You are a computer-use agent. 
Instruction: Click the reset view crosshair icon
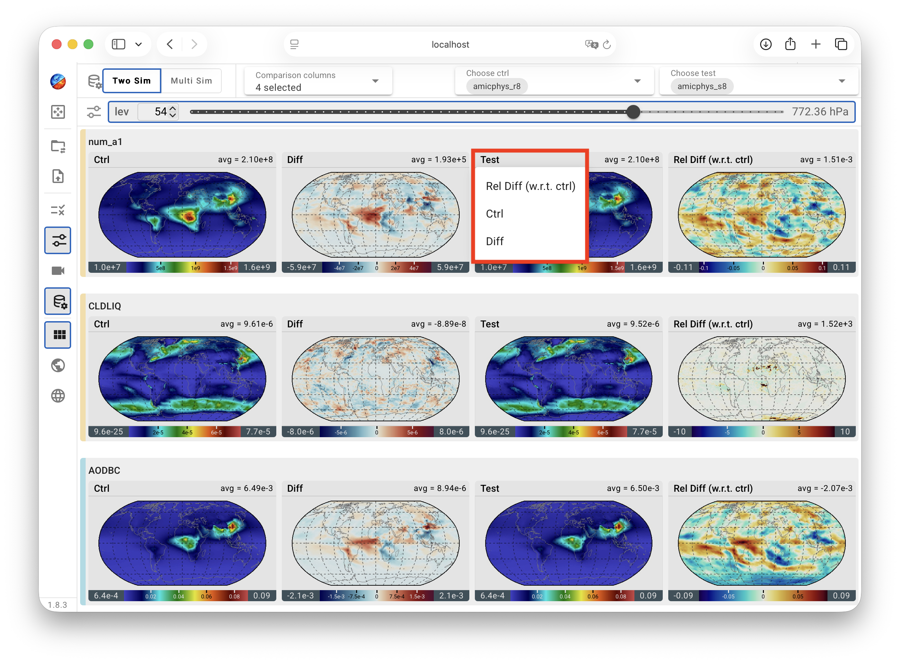point(58,112)
